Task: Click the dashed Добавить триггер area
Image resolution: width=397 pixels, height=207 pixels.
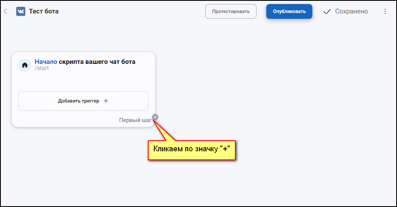Action: 83,101
